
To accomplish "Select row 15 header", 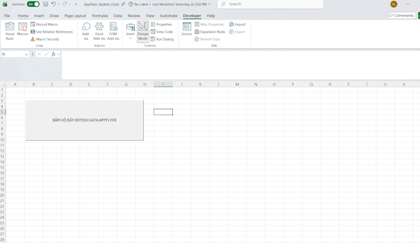I will 2,167.
